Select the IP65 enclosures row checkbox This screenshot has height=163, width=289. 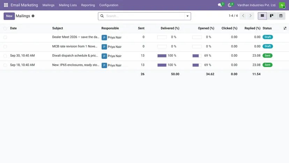[5, 65]
